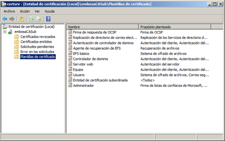Image resolution: width=225 pixels, height=141 pixels.
Task: Click the Export list toolbar icon
Action: pyautogui.click(x=38, y=19)
